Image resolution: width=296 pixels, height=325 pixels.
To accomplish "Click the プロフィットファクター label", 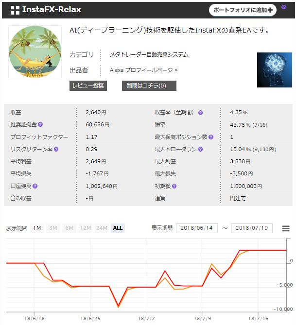I will click(x=39, y=137).
